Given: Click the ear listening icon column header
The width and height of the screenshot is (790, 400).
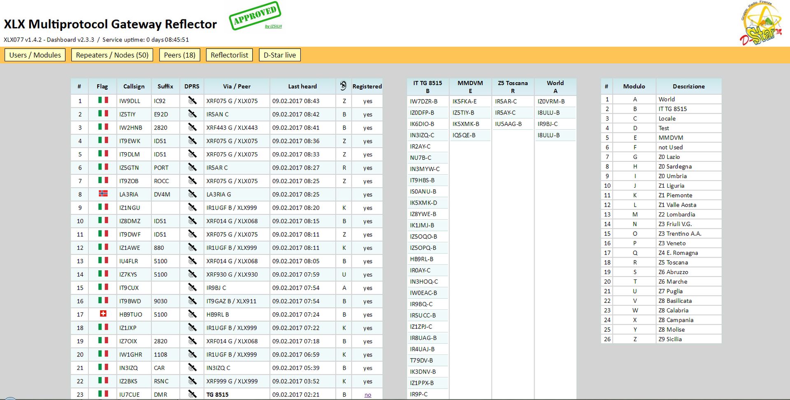Looking at the screenshot, I should [x=344, y=86].
